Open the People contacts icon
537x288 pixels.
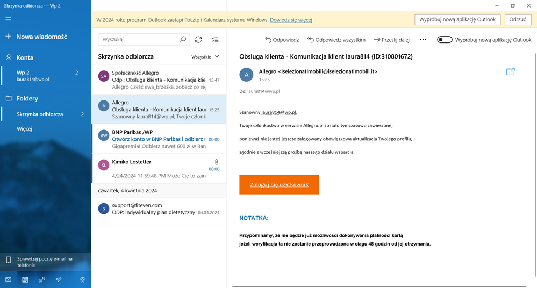tap(42, 279)
